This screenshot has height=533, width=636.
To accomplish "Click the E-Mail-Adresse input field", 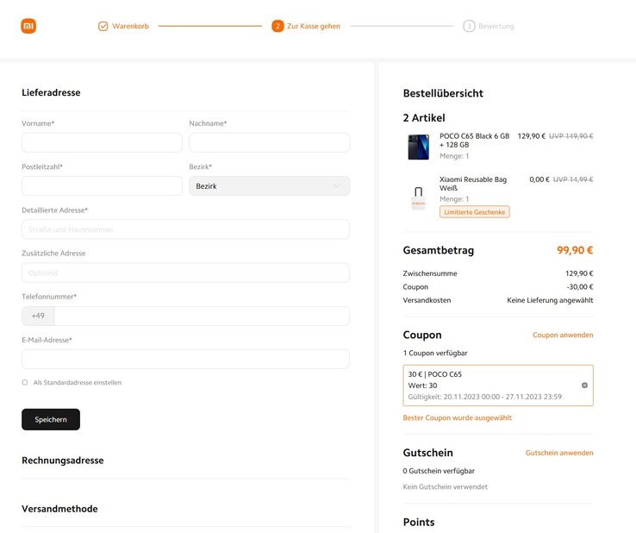I will (x=185, y=359).
